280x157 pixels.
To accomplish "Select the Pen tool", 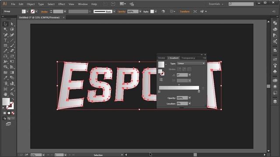I will [5, 35].
